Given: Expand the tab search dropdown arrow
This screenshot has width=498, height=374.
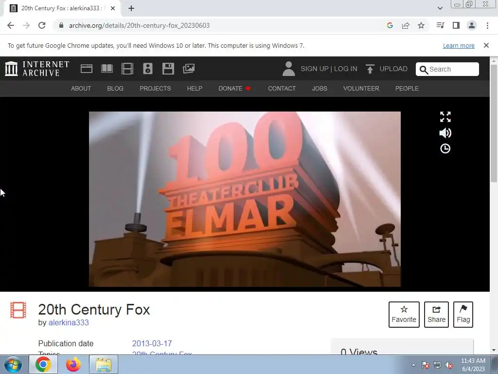Looking at the screenshot, I should tap(440, 8).
